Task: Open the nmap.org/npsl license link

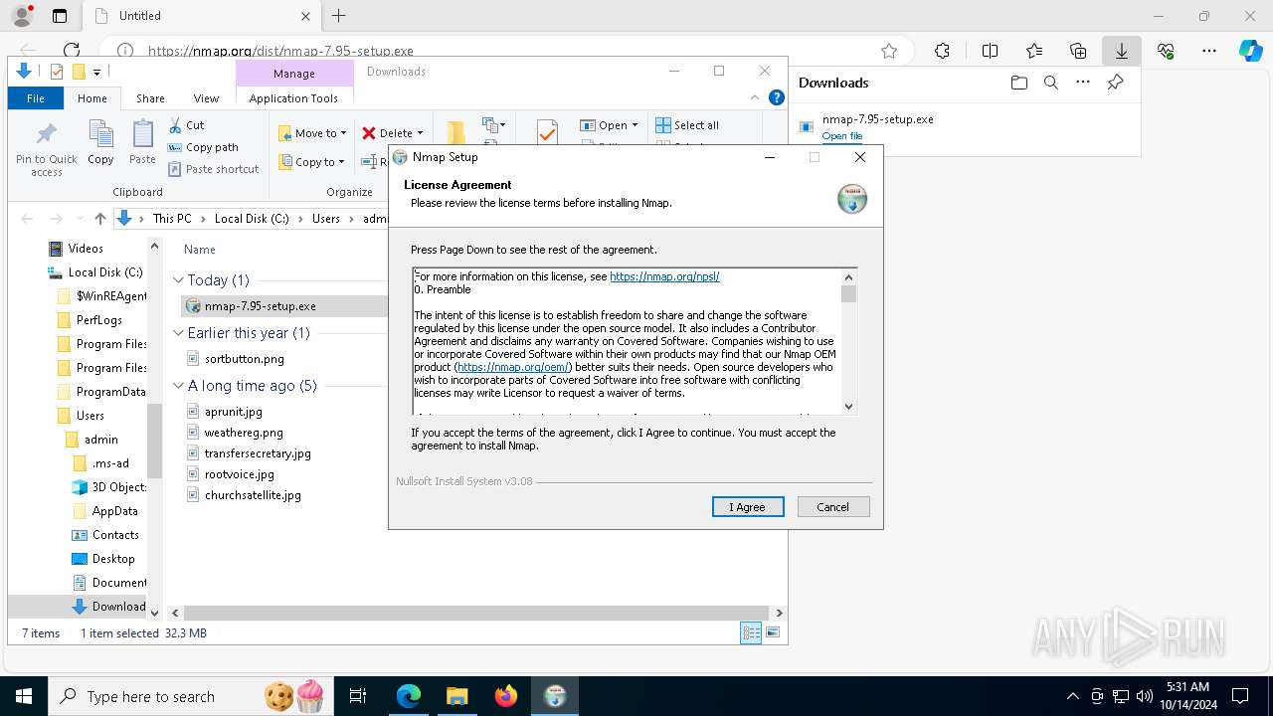Action: (664, 276)
